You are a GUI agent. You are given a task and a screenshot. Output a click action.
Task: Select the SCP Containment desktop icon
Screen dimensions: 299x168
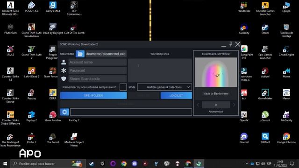[74, 8]
